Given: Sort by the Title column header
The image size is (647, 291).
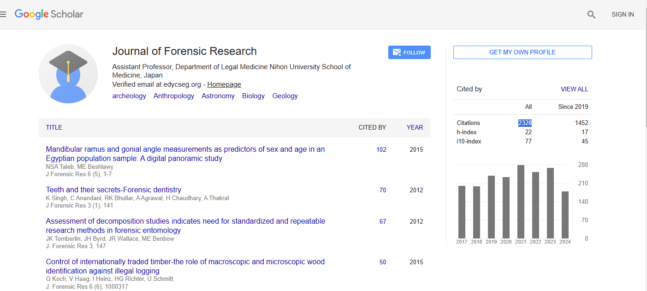Looking at the screenshot, I should pyautogui.click(x=54, y=127).
